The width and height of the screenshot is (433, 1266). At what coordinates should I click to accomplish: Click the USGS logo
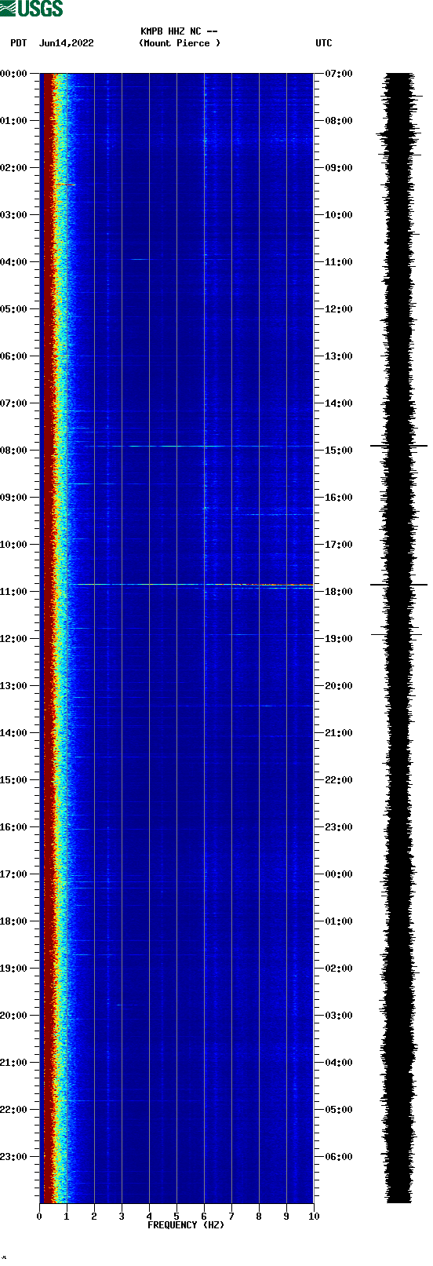click(31, 9)
